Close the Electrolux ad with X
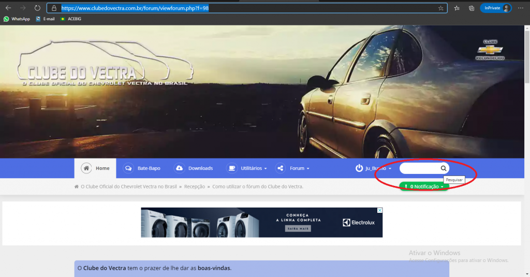530x277 pixels. coord(379,210)
